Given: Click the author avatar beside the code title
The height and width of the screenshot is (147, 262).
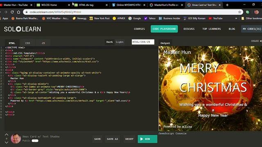Looking at the screenshot, I should pyautogui.click(x=16, y=138).
